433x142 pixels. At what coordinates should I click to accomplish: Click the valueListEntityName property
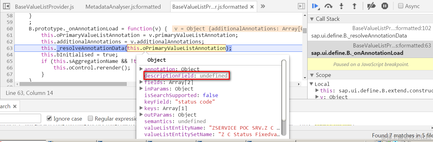(x=212, y=128)
